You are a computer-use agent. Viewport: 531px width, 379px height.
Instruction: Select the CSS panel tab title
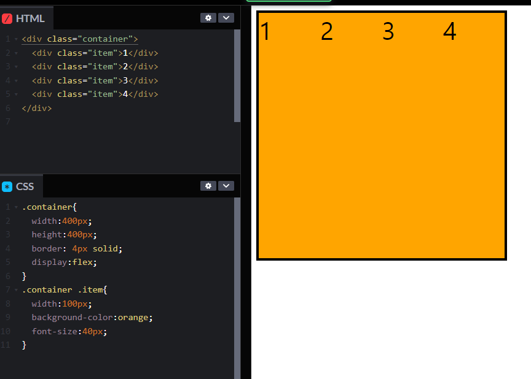point(25,186)
